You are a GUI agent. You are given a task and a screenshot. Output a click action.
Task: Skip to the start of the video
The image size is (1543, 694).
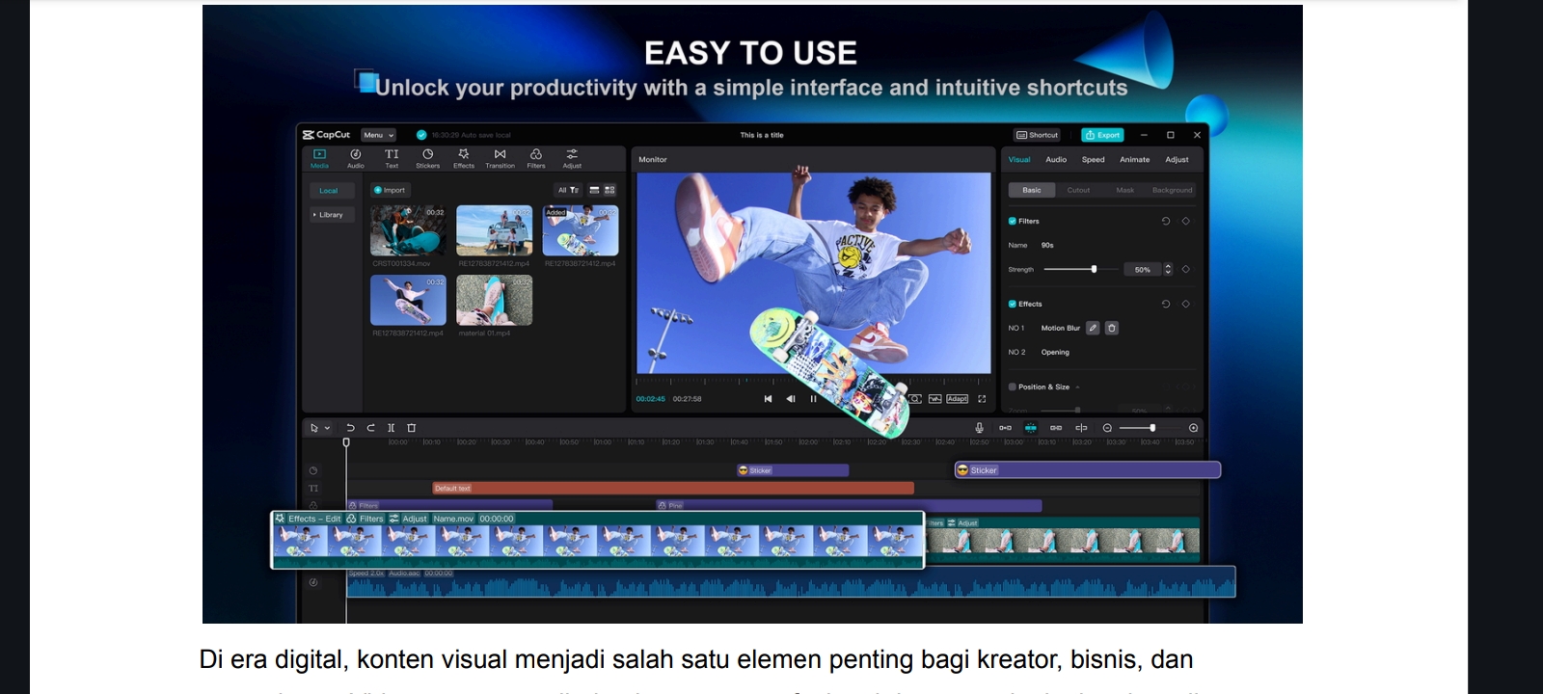[768, 399]
